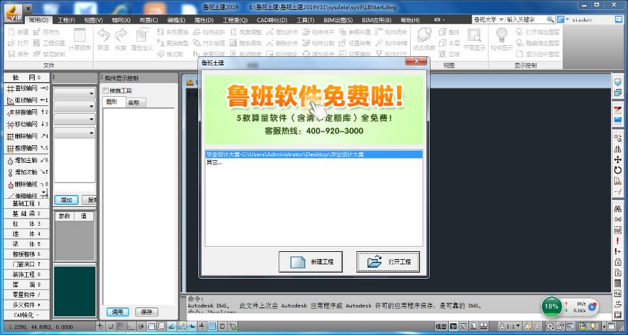Select 删除轴网 tool in the left sidebar
The width and height of the screenshot is (628, 335).
point(27,136)
